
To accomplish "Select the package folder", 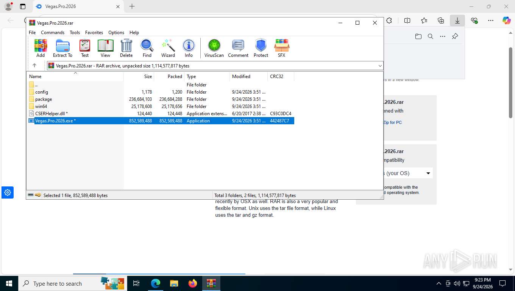I will [x=161, y=99].
